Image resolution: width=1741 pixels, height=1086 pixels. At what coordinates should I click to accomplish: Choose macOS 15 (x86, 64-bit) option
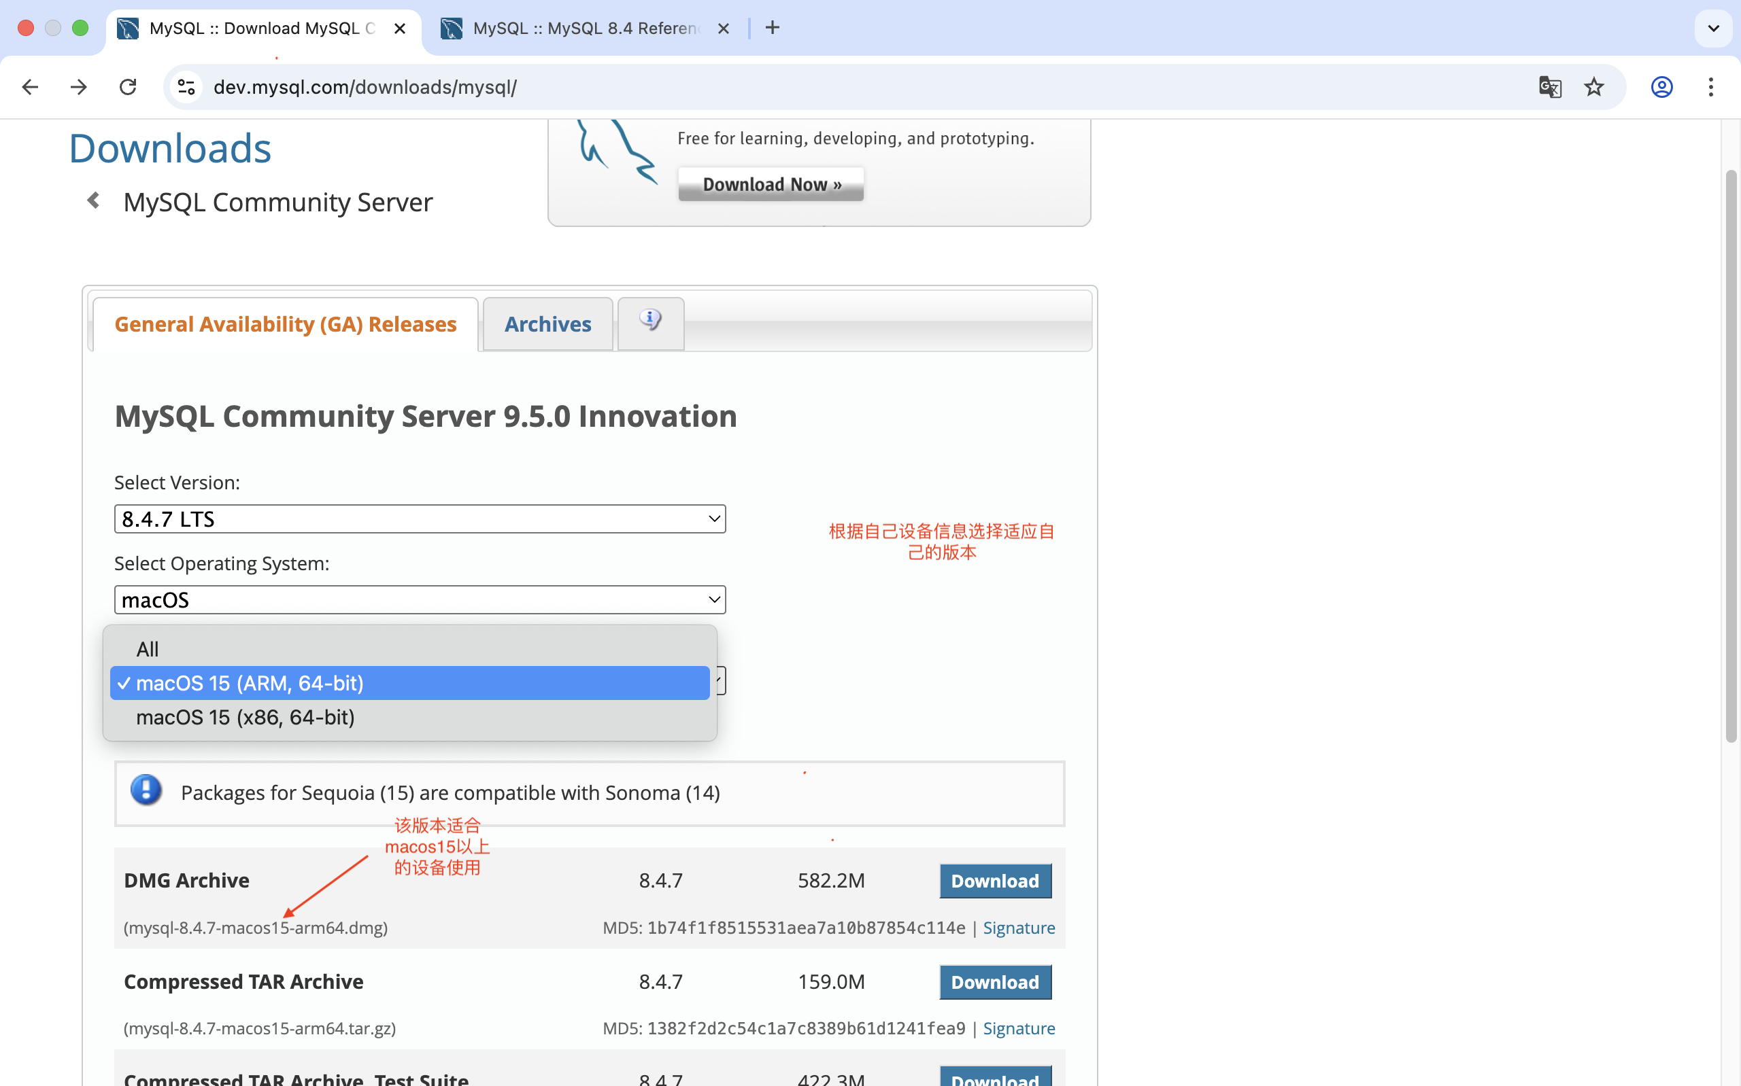click(245, 717)
